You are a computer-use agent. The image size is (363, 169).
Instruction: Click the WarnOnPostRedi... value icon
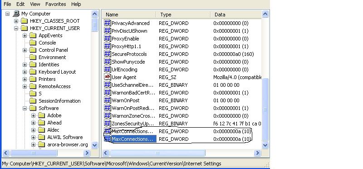pyautogui.click(x=108, y=108)
